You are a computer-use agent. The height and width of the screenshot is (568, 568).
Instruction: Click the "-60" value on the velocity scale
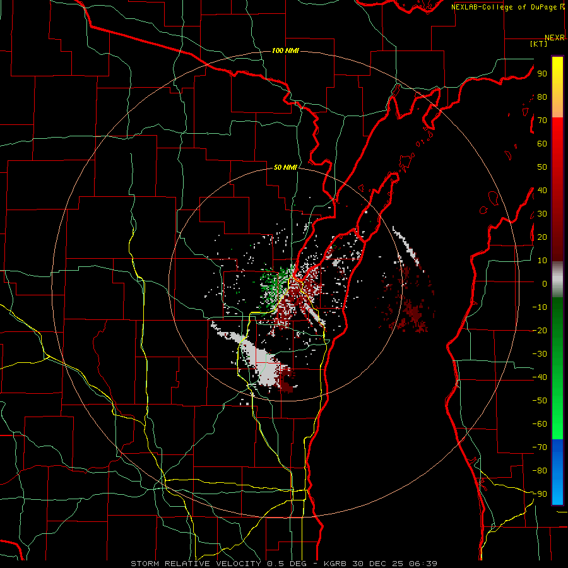click(x=540, y=424)
